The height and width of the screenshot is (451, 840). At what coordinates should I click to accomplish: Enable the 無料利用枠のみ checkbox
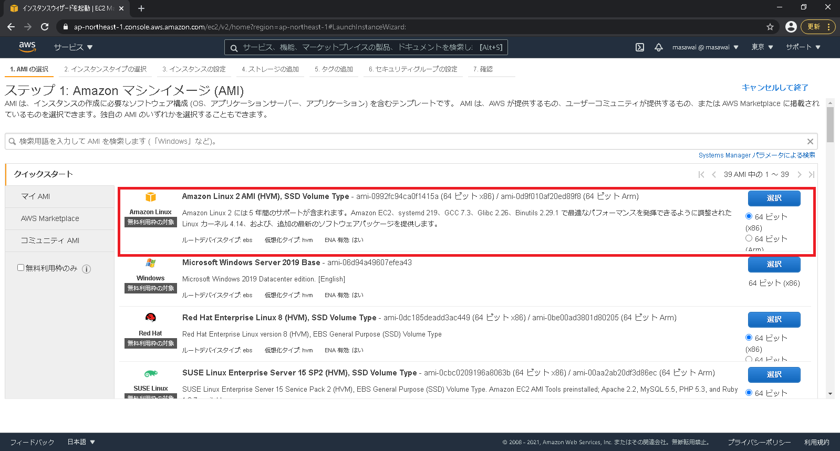(x=20, y=268)
